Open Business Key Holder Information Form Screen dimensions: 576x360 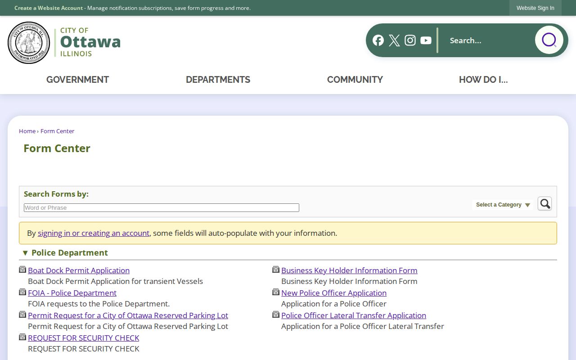coord(349,270)
